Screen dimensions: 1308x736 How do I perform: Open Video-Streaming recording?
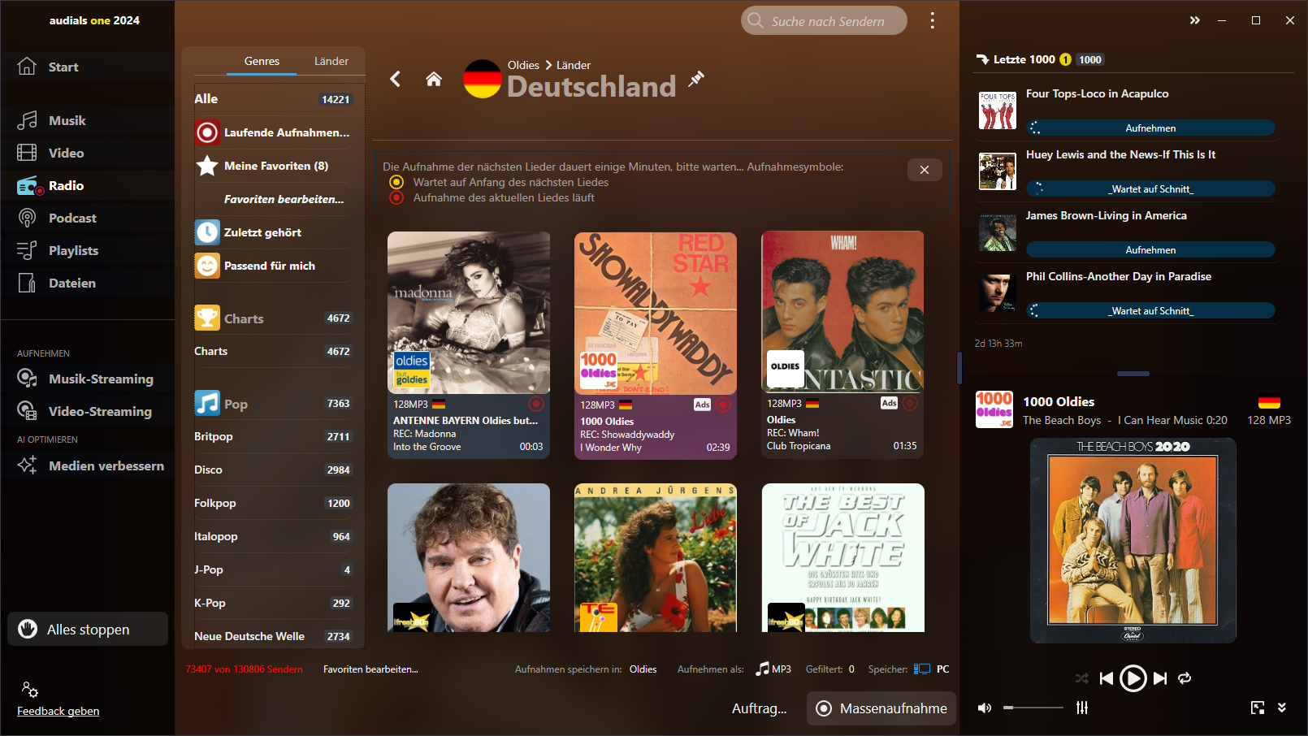pos(87,411)
